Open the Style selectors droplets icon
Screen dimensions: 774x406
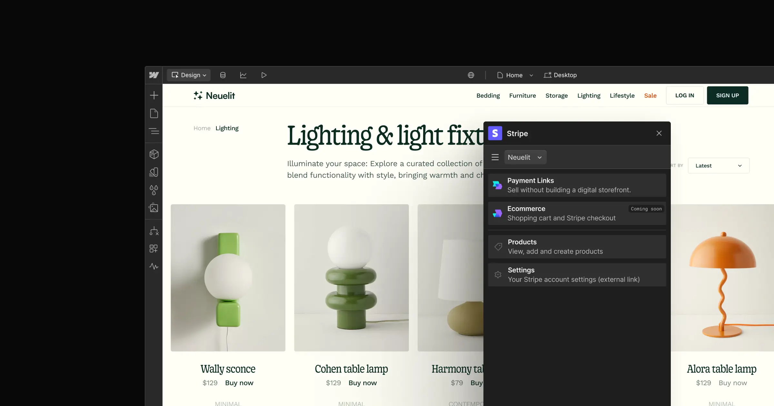[154, 190]
